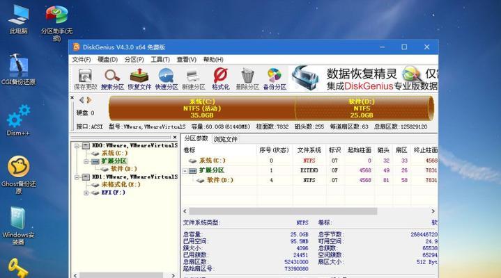Screen dimensions: 501x278
Task: Expand the EFI (F:) tree node
Action: coord(86,193)
